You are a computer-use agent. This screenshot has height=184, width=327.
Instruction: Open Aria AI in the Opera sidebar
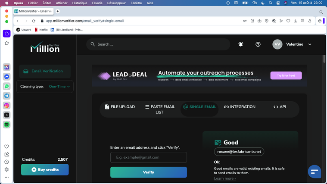point(6,67)
